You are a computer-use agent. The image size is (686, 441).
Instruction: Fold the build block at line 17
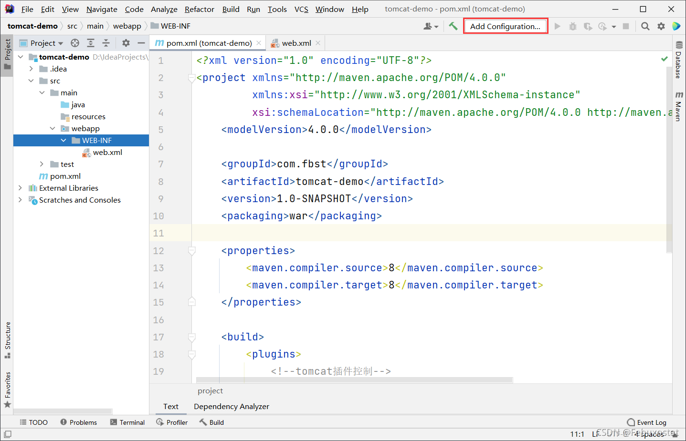click(x=192, y=337)
